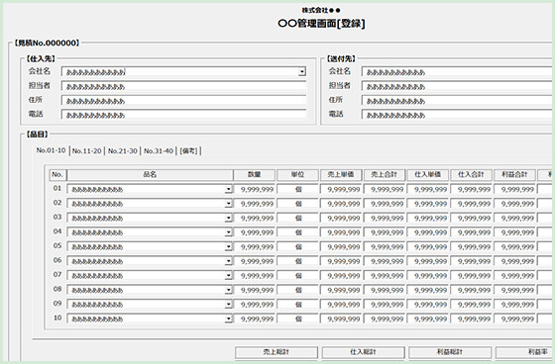Click the 売上単価 column header
This screenshot has height=364, width=555.
[341, 174]
